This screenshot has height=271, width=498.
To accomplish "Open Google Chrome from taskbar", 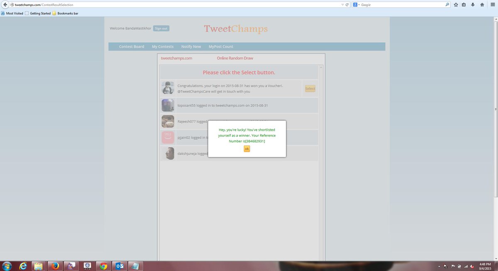I will (103, 266).
